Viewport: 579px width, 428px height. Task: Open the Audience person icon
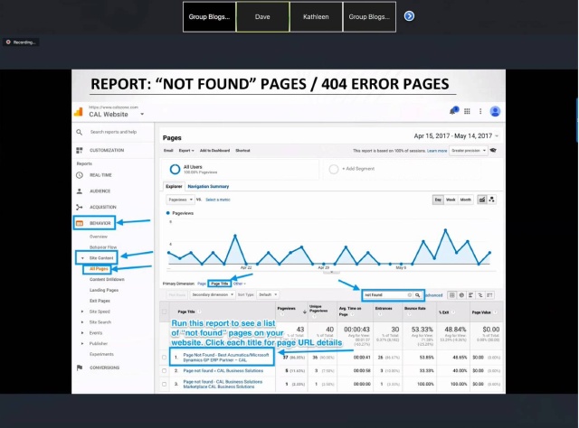click(80, 191)
